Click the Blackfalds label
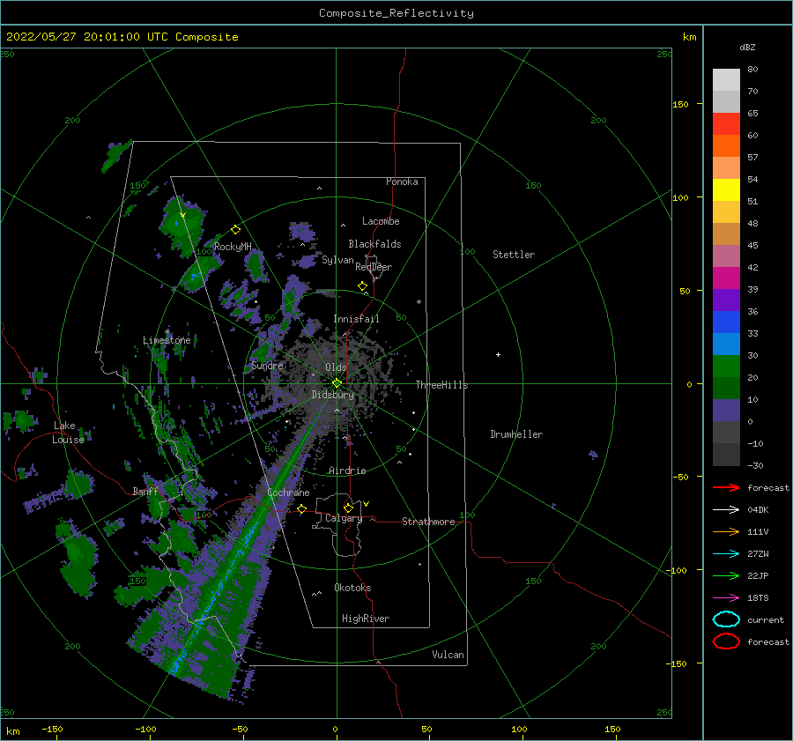Image resolution: width=793 pixels, height=741 pixels. coord(374,244)
